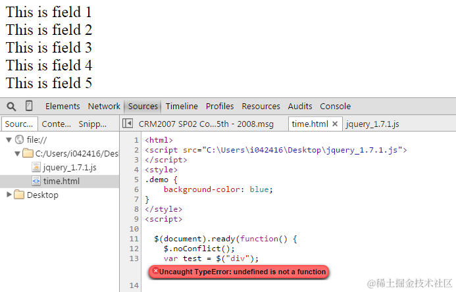The image size is (456, 292).
Task: Switch to CRM2007 SP02 msg editor tab
Action: (x=206, y=124)
